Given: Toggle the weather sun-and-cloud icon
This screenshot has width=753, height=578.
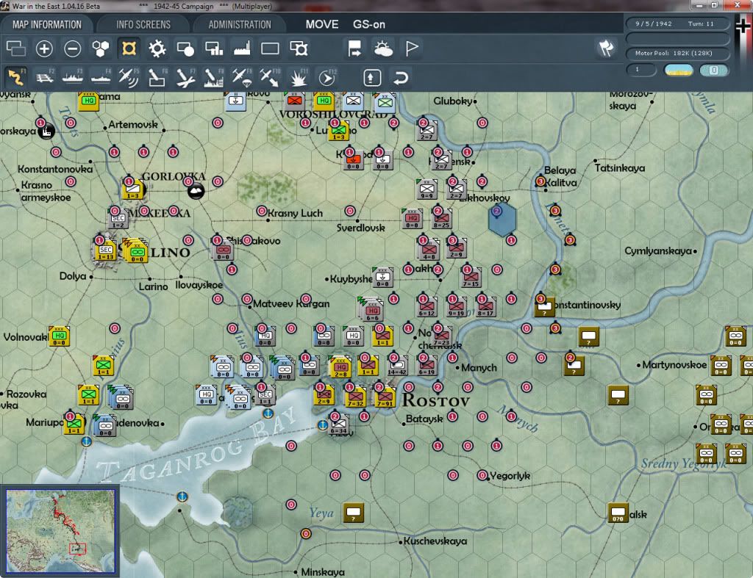Looking at the screenshot, I should pos(383,48).
